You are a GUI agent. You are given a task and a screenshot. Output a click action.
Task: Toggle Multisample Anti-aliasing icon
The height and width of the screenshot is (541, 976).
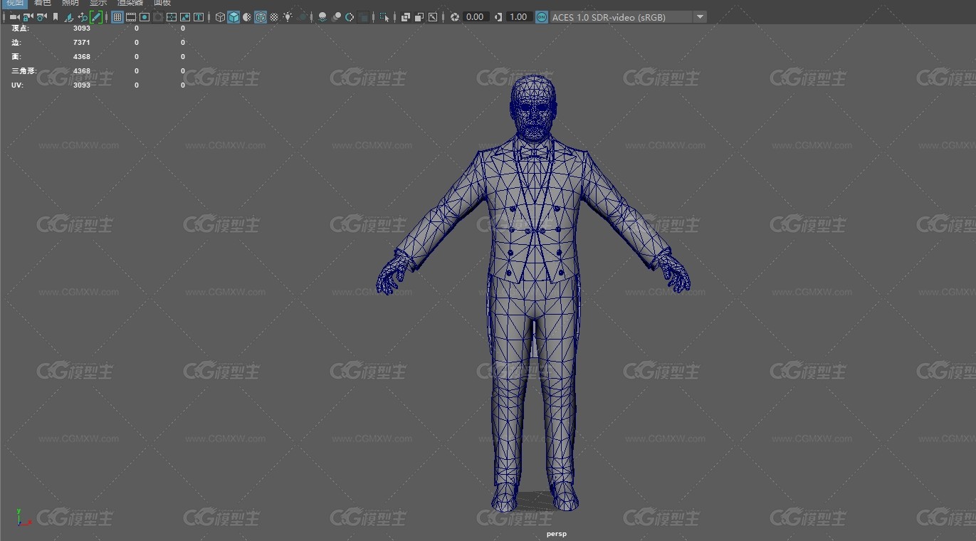[350, 17]
